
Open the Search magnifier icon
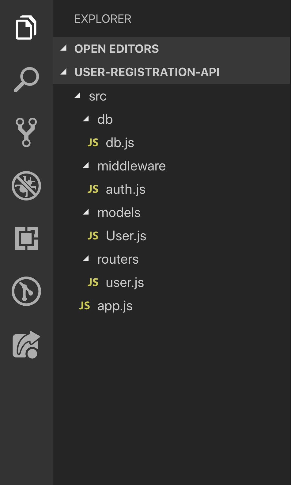[26, 79]
